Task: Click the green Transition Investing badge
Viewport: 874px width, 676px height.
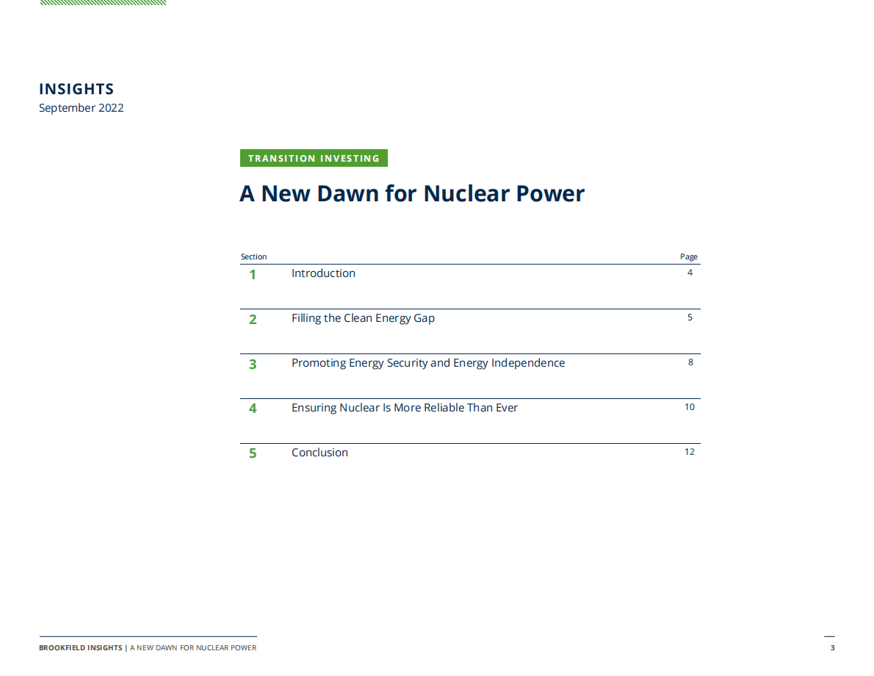Action: point(314,158)
